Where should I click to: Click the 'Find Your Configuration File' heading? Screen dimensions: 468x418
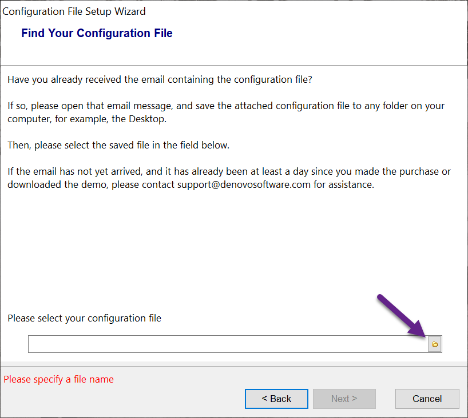[x=97, y=33]
